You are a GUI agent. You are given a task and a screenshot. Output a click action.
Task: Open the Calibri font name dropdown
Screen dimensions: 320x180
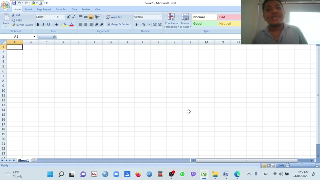pyautogui.click(x=54, y=17)
